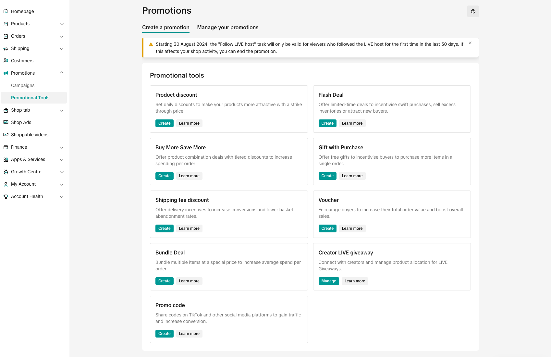Click the help question mark icon

(473, 11)
